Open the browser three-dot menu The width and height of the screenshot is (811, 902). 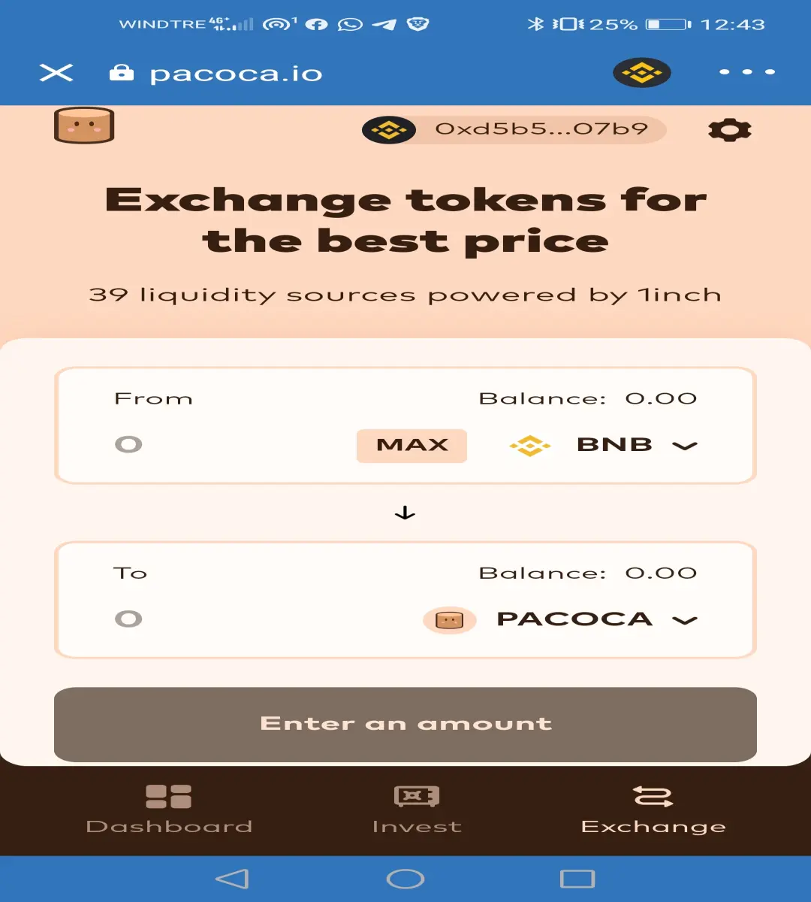pos(746,72)
